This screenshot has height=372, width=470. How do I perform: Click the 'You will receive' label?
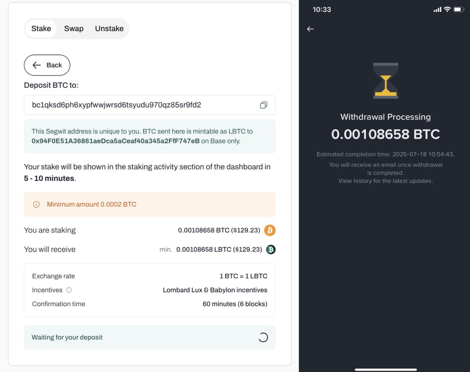point(50,249)
